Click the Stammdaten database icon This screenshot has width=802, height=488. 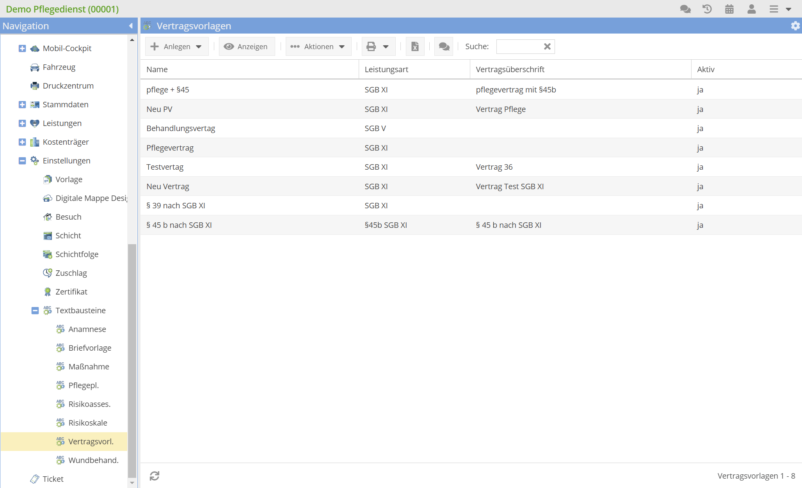coord(35,104)
